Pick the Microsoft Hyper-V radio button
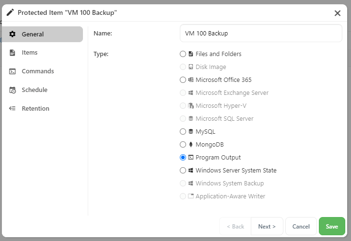The height and width of the screenshot is (241, 351). tap(183, 105)
